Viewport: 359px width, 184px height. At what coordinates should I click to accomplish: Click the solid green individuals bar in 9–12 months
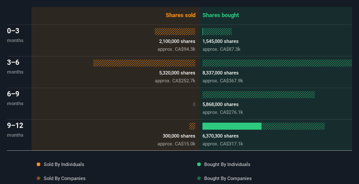pos(232,126)
